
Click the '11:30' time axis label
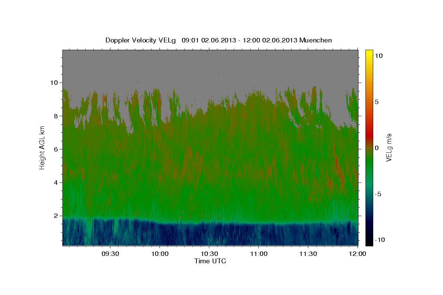click(308, 254)
